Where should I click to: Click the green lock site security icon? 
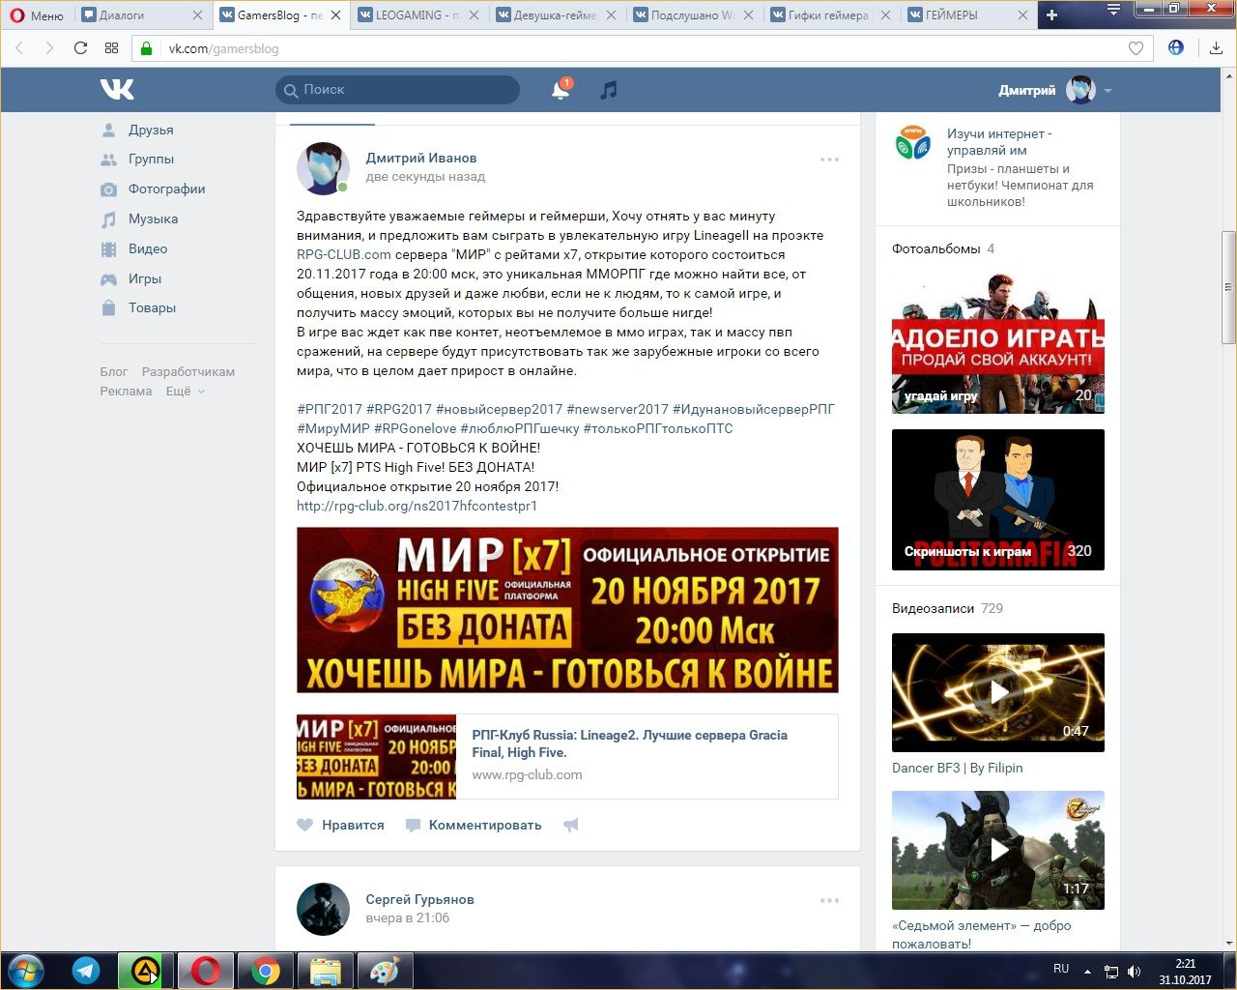point(147,48)
